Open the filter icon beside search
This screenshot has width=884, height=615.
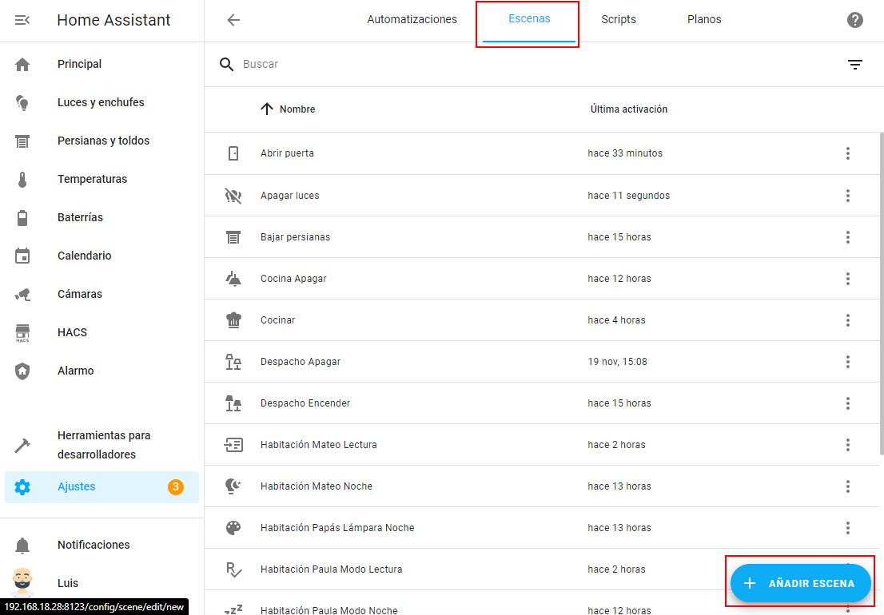click(854, 65)
